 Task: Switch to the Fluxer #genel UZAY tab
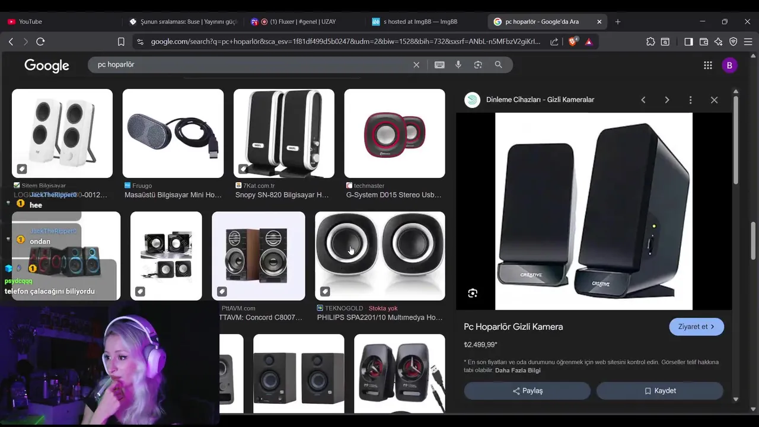303,21
